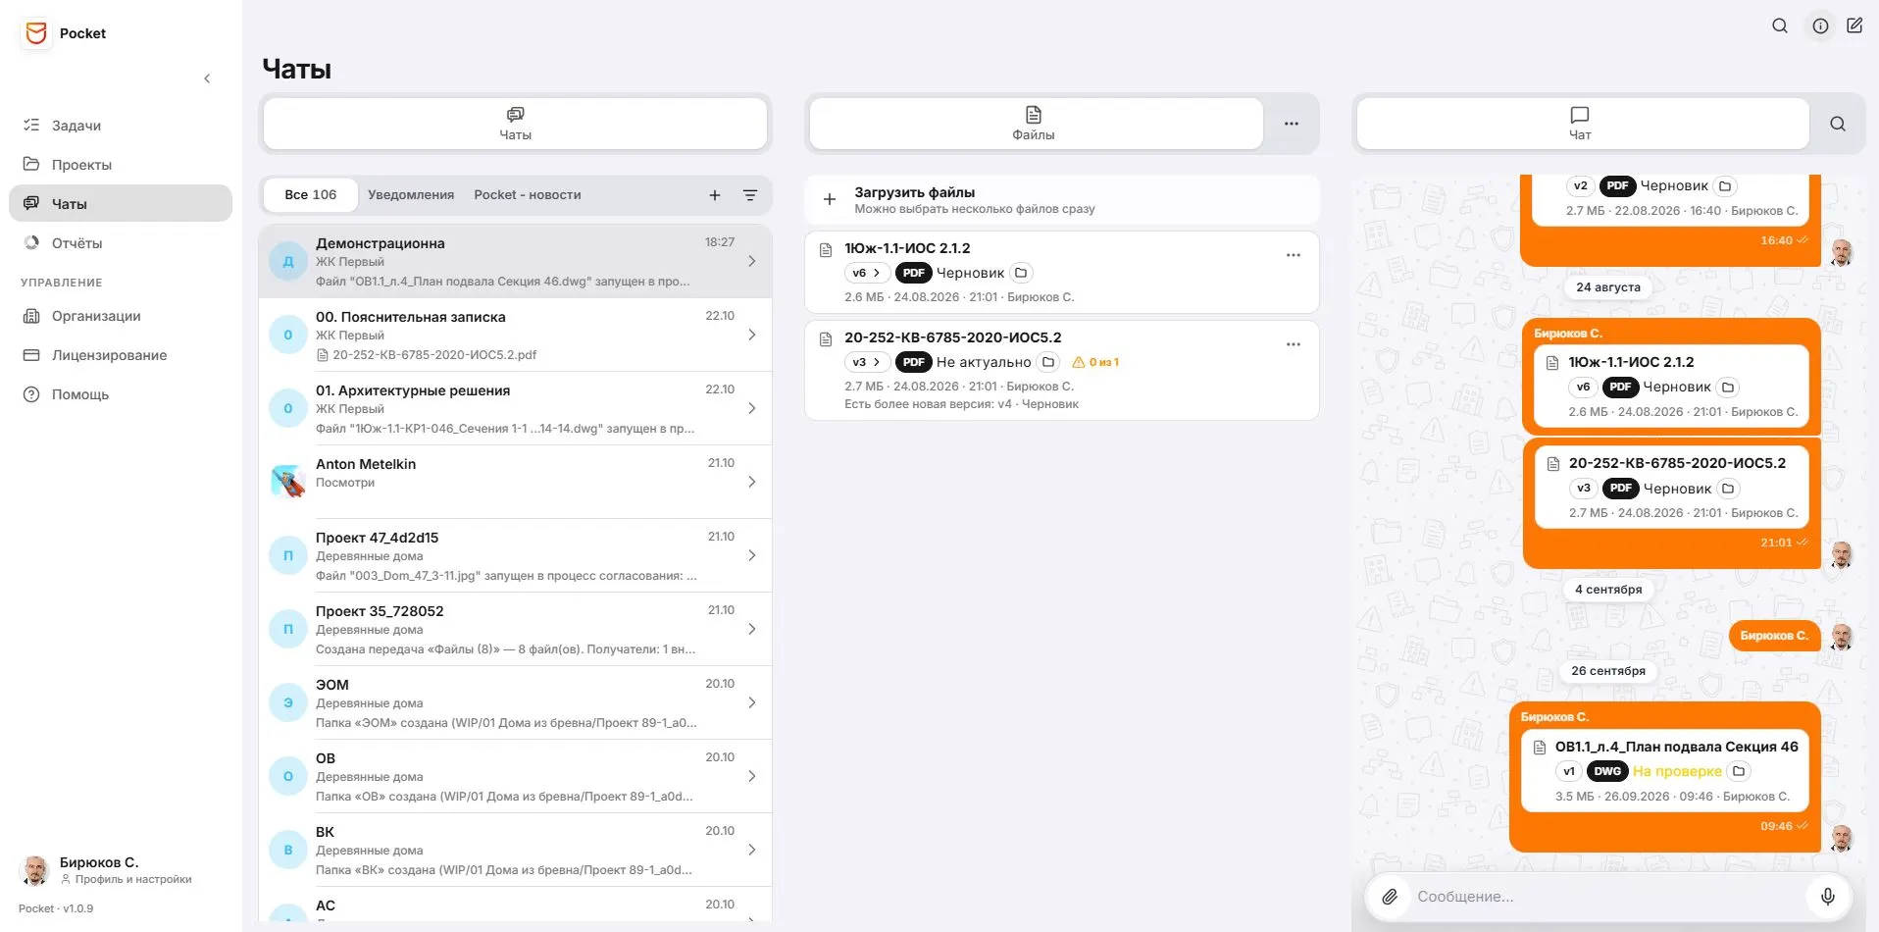
Task: Open the Чат panel tab
Action: (x=1582, y=124)
